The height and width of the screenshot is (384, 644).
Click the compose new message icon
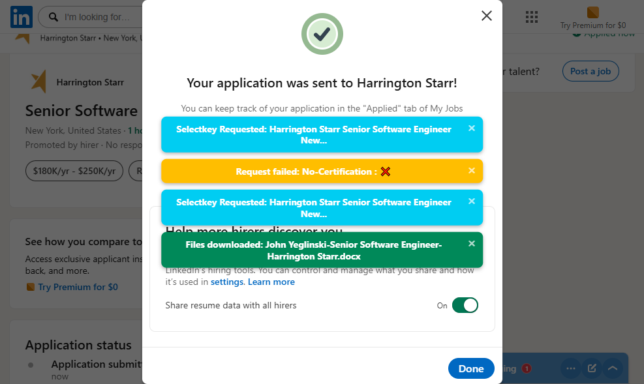(592, 368)
